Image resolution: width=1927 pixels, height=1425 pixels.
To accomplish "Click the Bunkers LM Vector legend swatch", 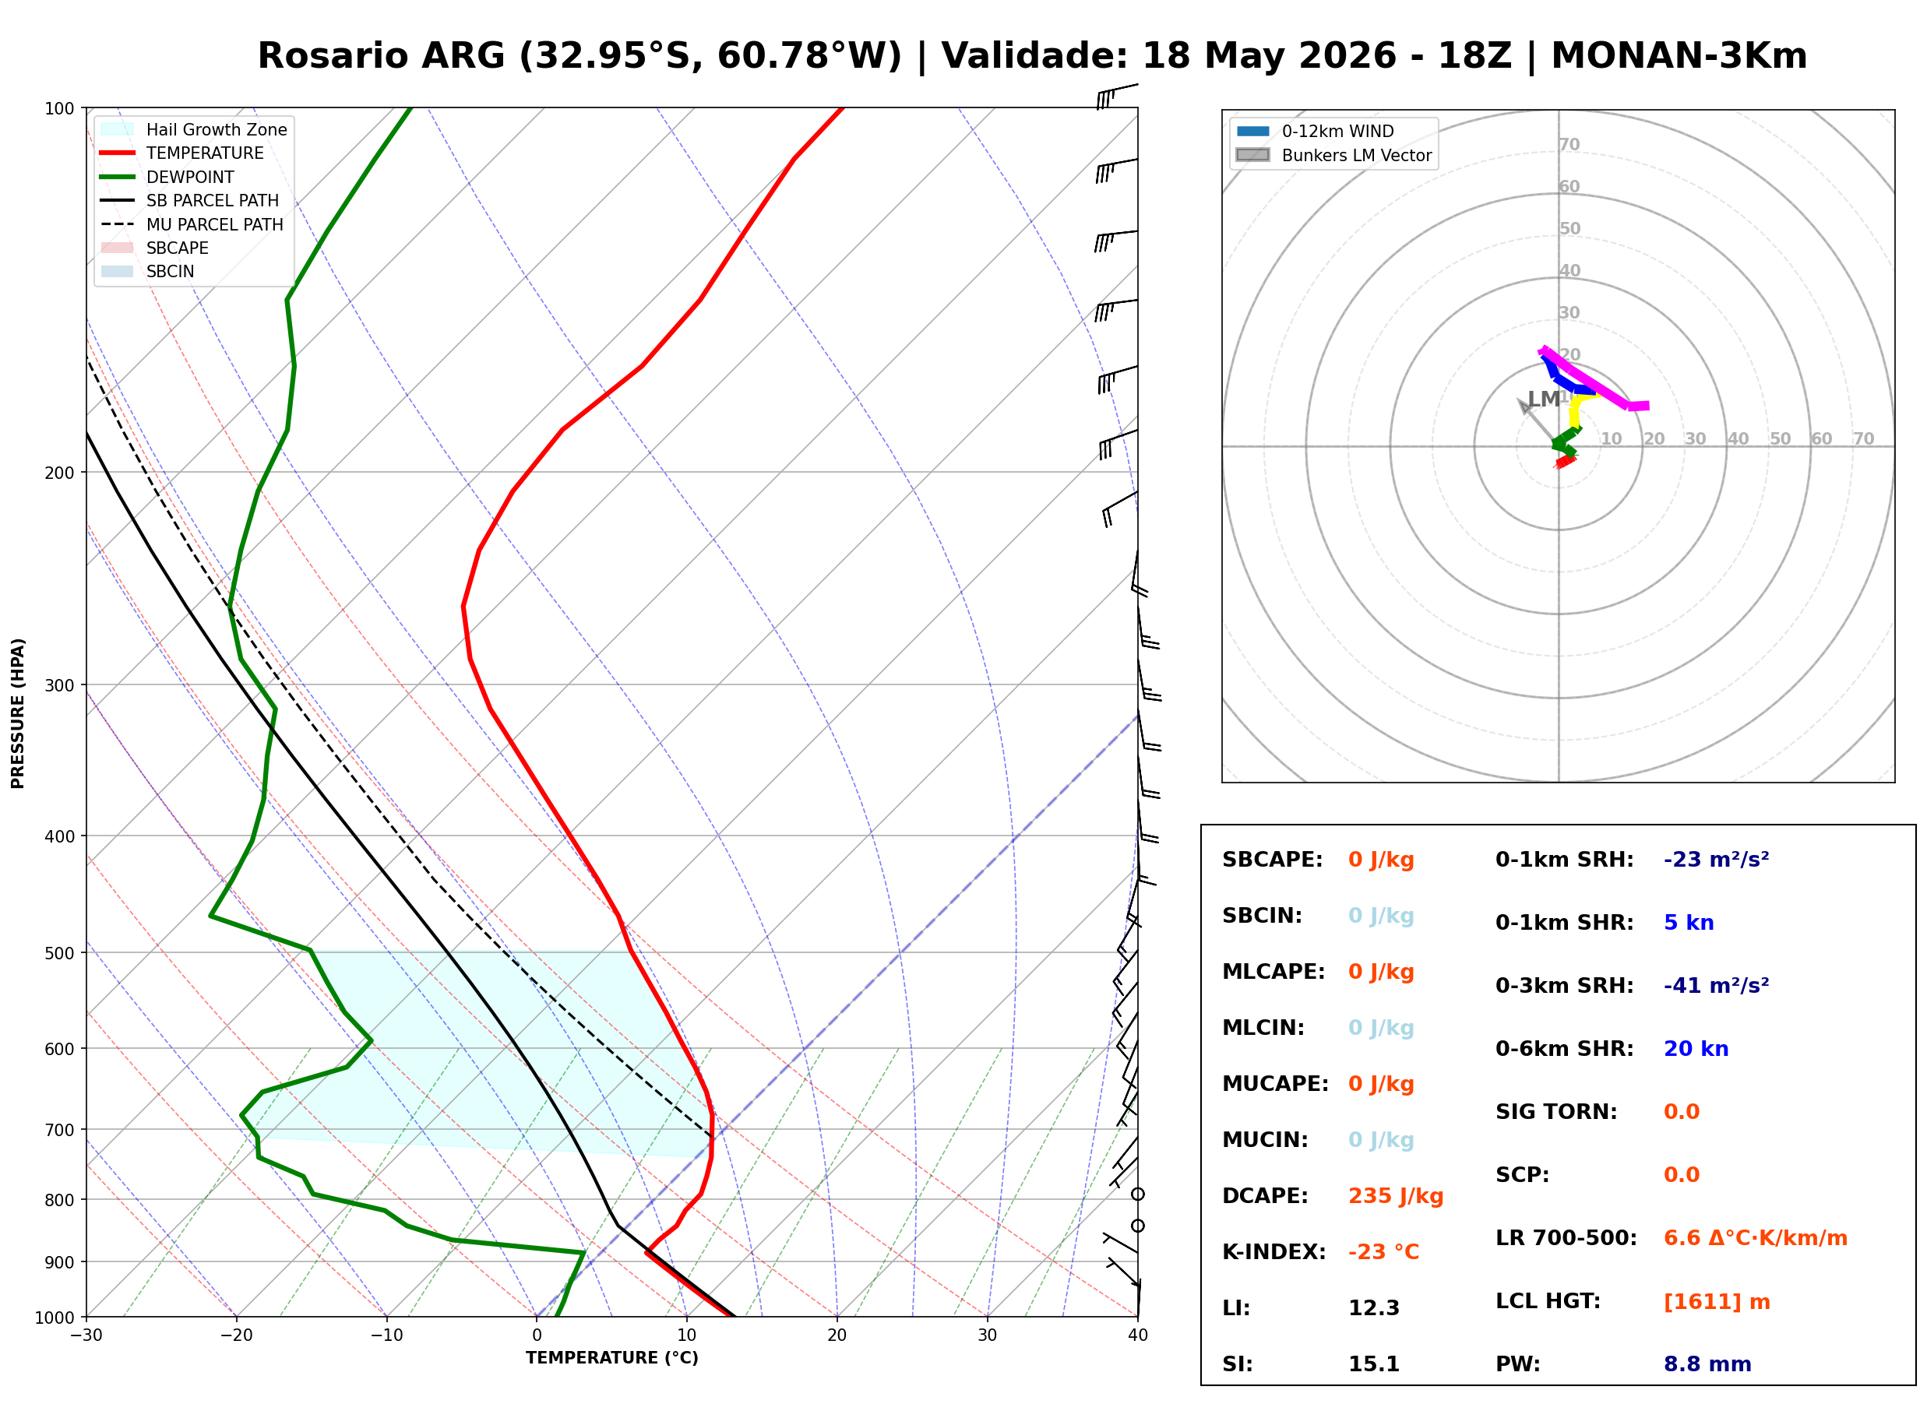I will (x=1252, y=155).
